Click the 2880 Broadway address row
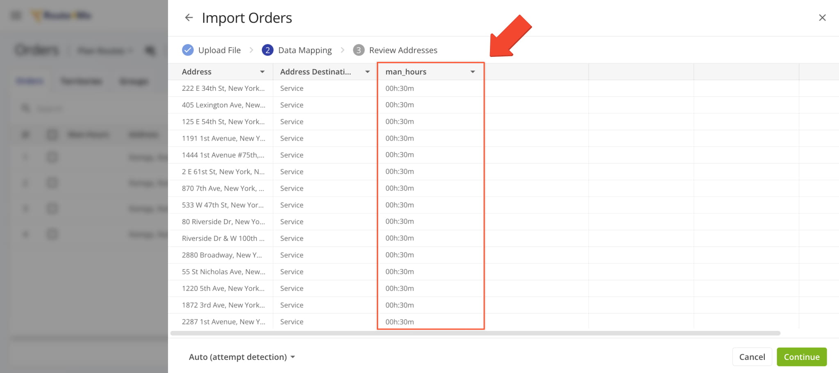Viewport: 839px width, 373px height. 222,255
